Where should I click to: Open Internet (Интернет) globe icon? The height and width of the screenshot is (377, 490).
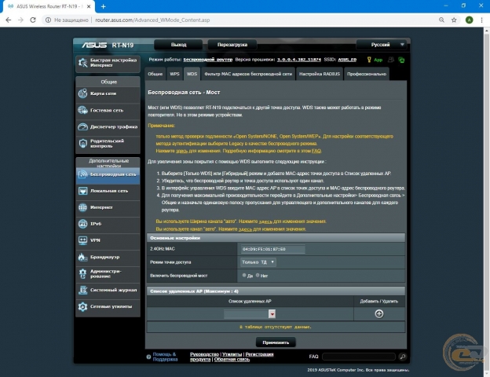pos(82,207)
